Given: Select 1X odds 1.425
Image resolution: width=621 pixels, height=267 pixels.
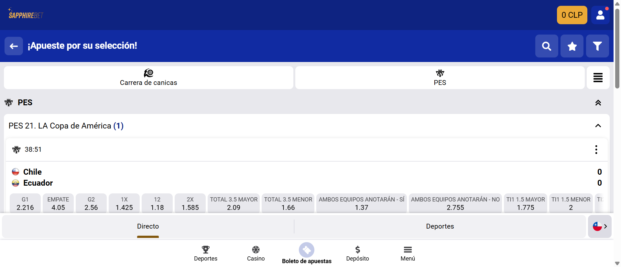Looking at the screenshot, I should (x=124, y=203).
